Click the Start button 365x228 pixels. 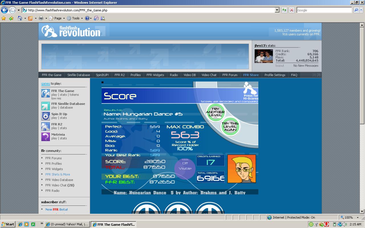[8, 224]
